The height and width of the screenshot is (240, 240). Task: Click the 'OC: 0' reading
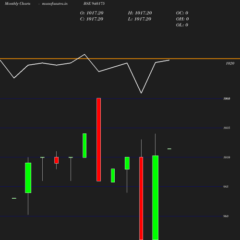(x=182, y=13)
